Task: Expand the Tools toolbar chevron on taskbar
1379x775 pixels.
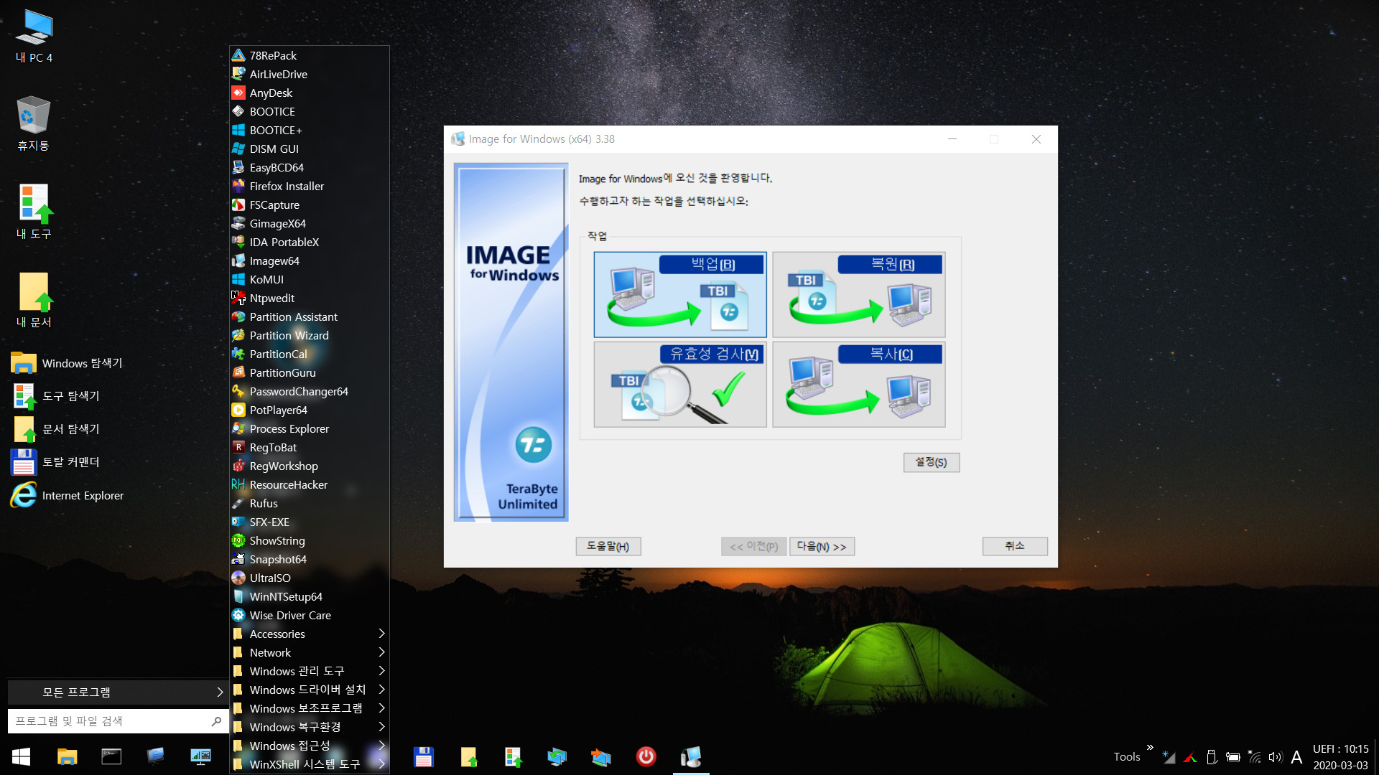Action: point(1150,748)
